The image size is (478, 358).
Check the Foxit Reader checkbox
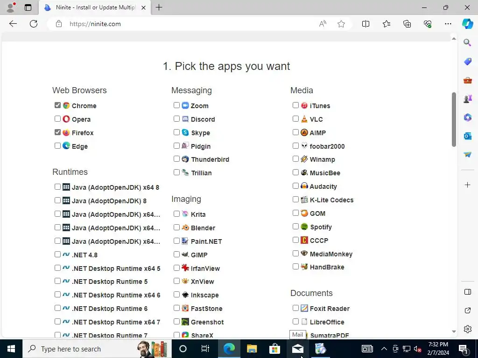[295, 308]
